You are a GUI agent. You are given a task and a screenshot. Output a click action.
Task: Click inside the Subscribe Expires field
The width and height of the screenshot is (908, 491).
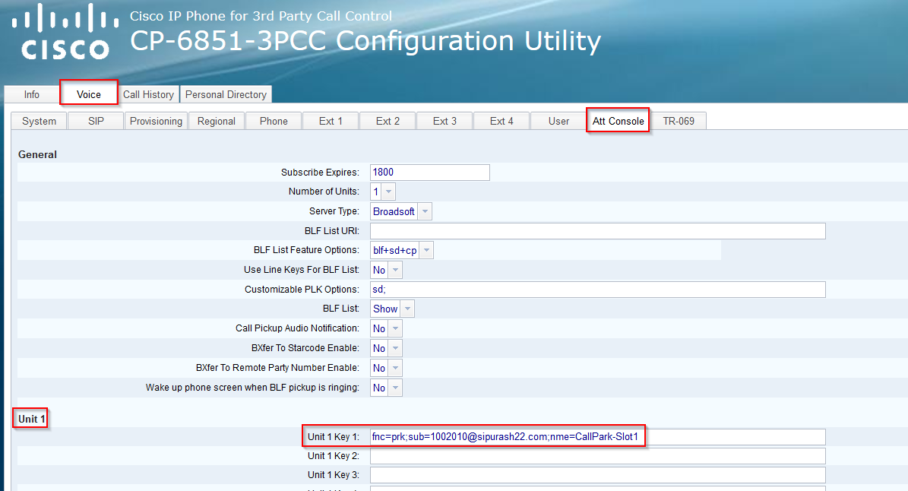tap(429, 172)
